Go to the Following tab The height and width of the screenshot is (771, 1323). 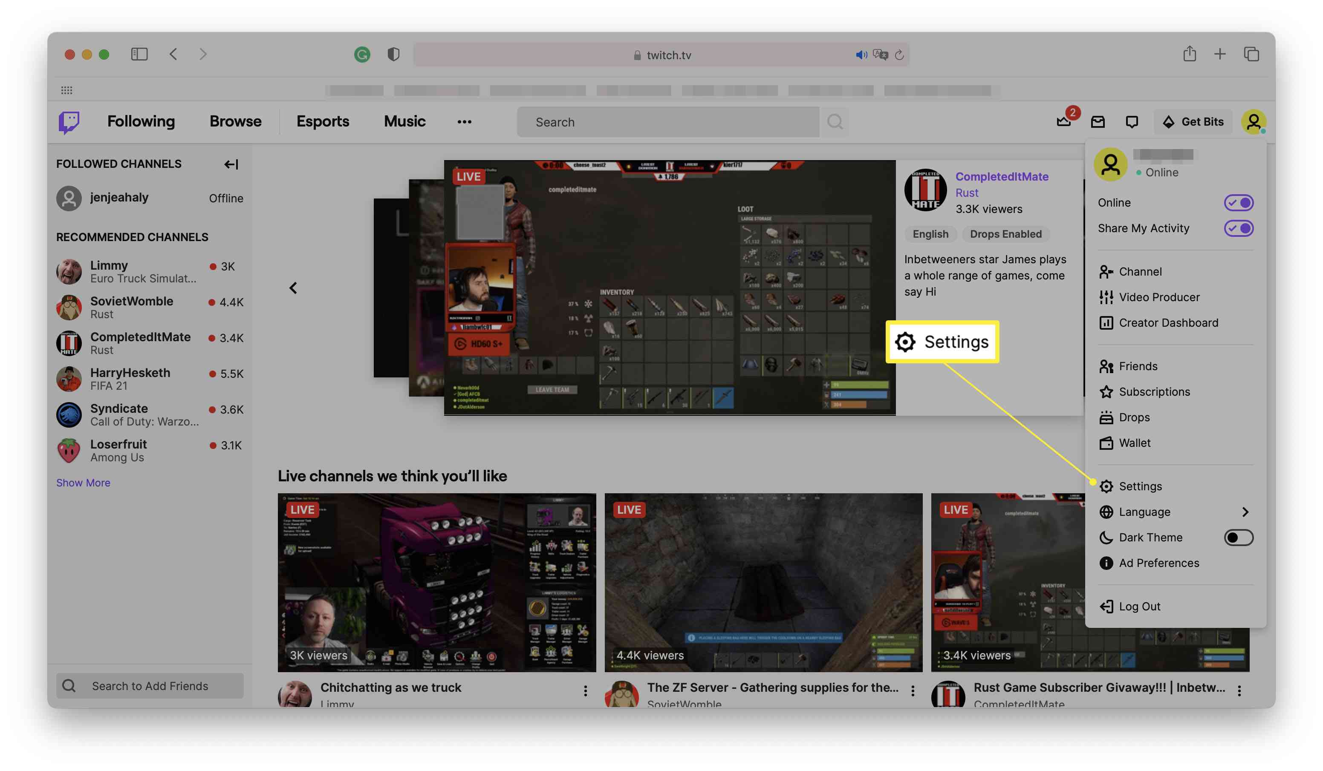141,121
